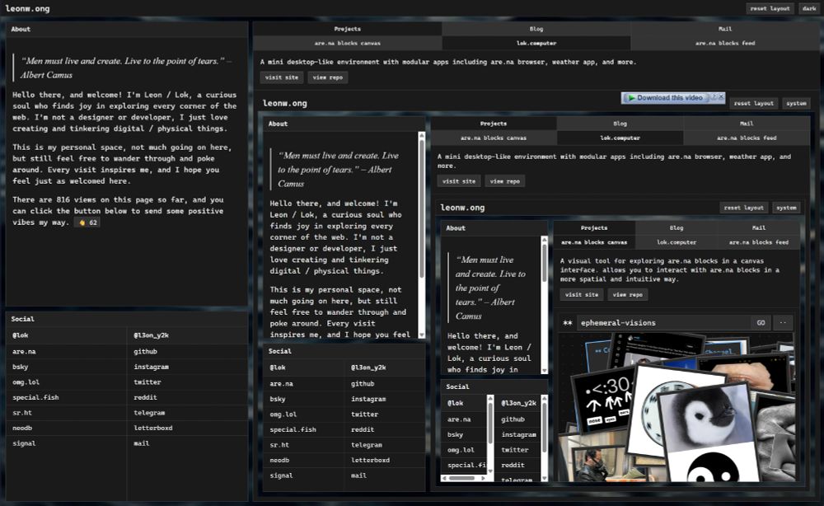Screen dimensions: 824x506
Task: Select lok.computer in the innermost nested page
Action: pos(677,242)
